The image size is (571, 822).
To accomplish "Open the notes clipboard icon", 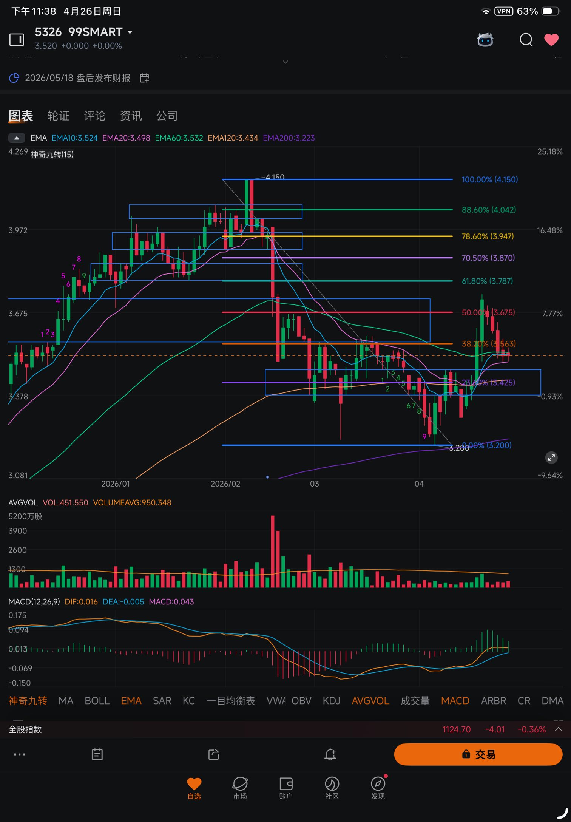I will point(97,754).
